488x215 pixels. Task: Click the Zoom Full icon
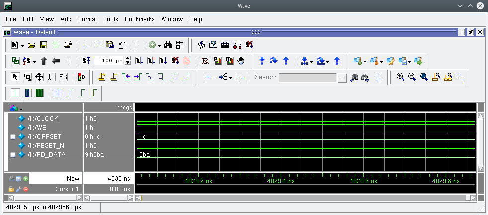pos(424,77)
